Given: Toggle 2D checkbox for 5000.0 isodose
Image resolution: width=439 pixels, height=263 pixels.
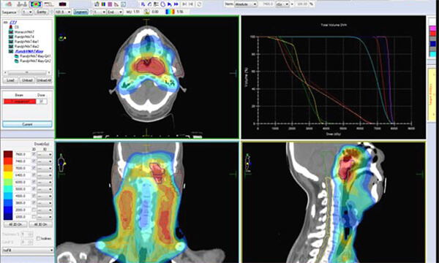Looking at the screenshot, I should pos(34,189).
